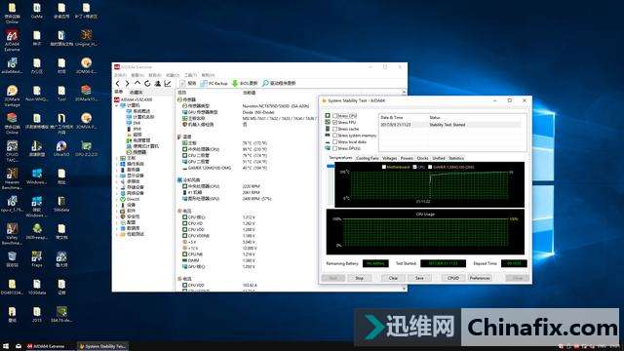This screenshot has width=624, height=351.
Task: Click the green BIOS update arrow icon
Action: 235,83
